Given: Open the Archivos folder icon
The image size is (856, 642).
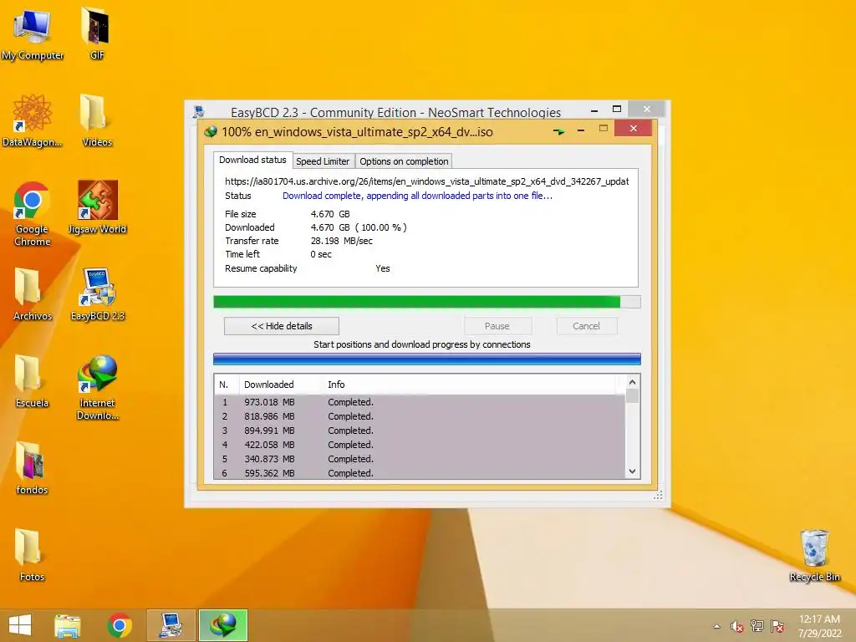Looking at the screenshot, I should (x=33, y=293).
